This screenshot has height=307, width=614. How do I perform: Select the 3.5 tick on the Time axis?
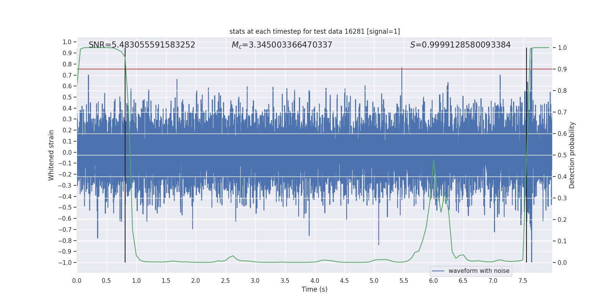pyautogui.click(x=285, y=281)
